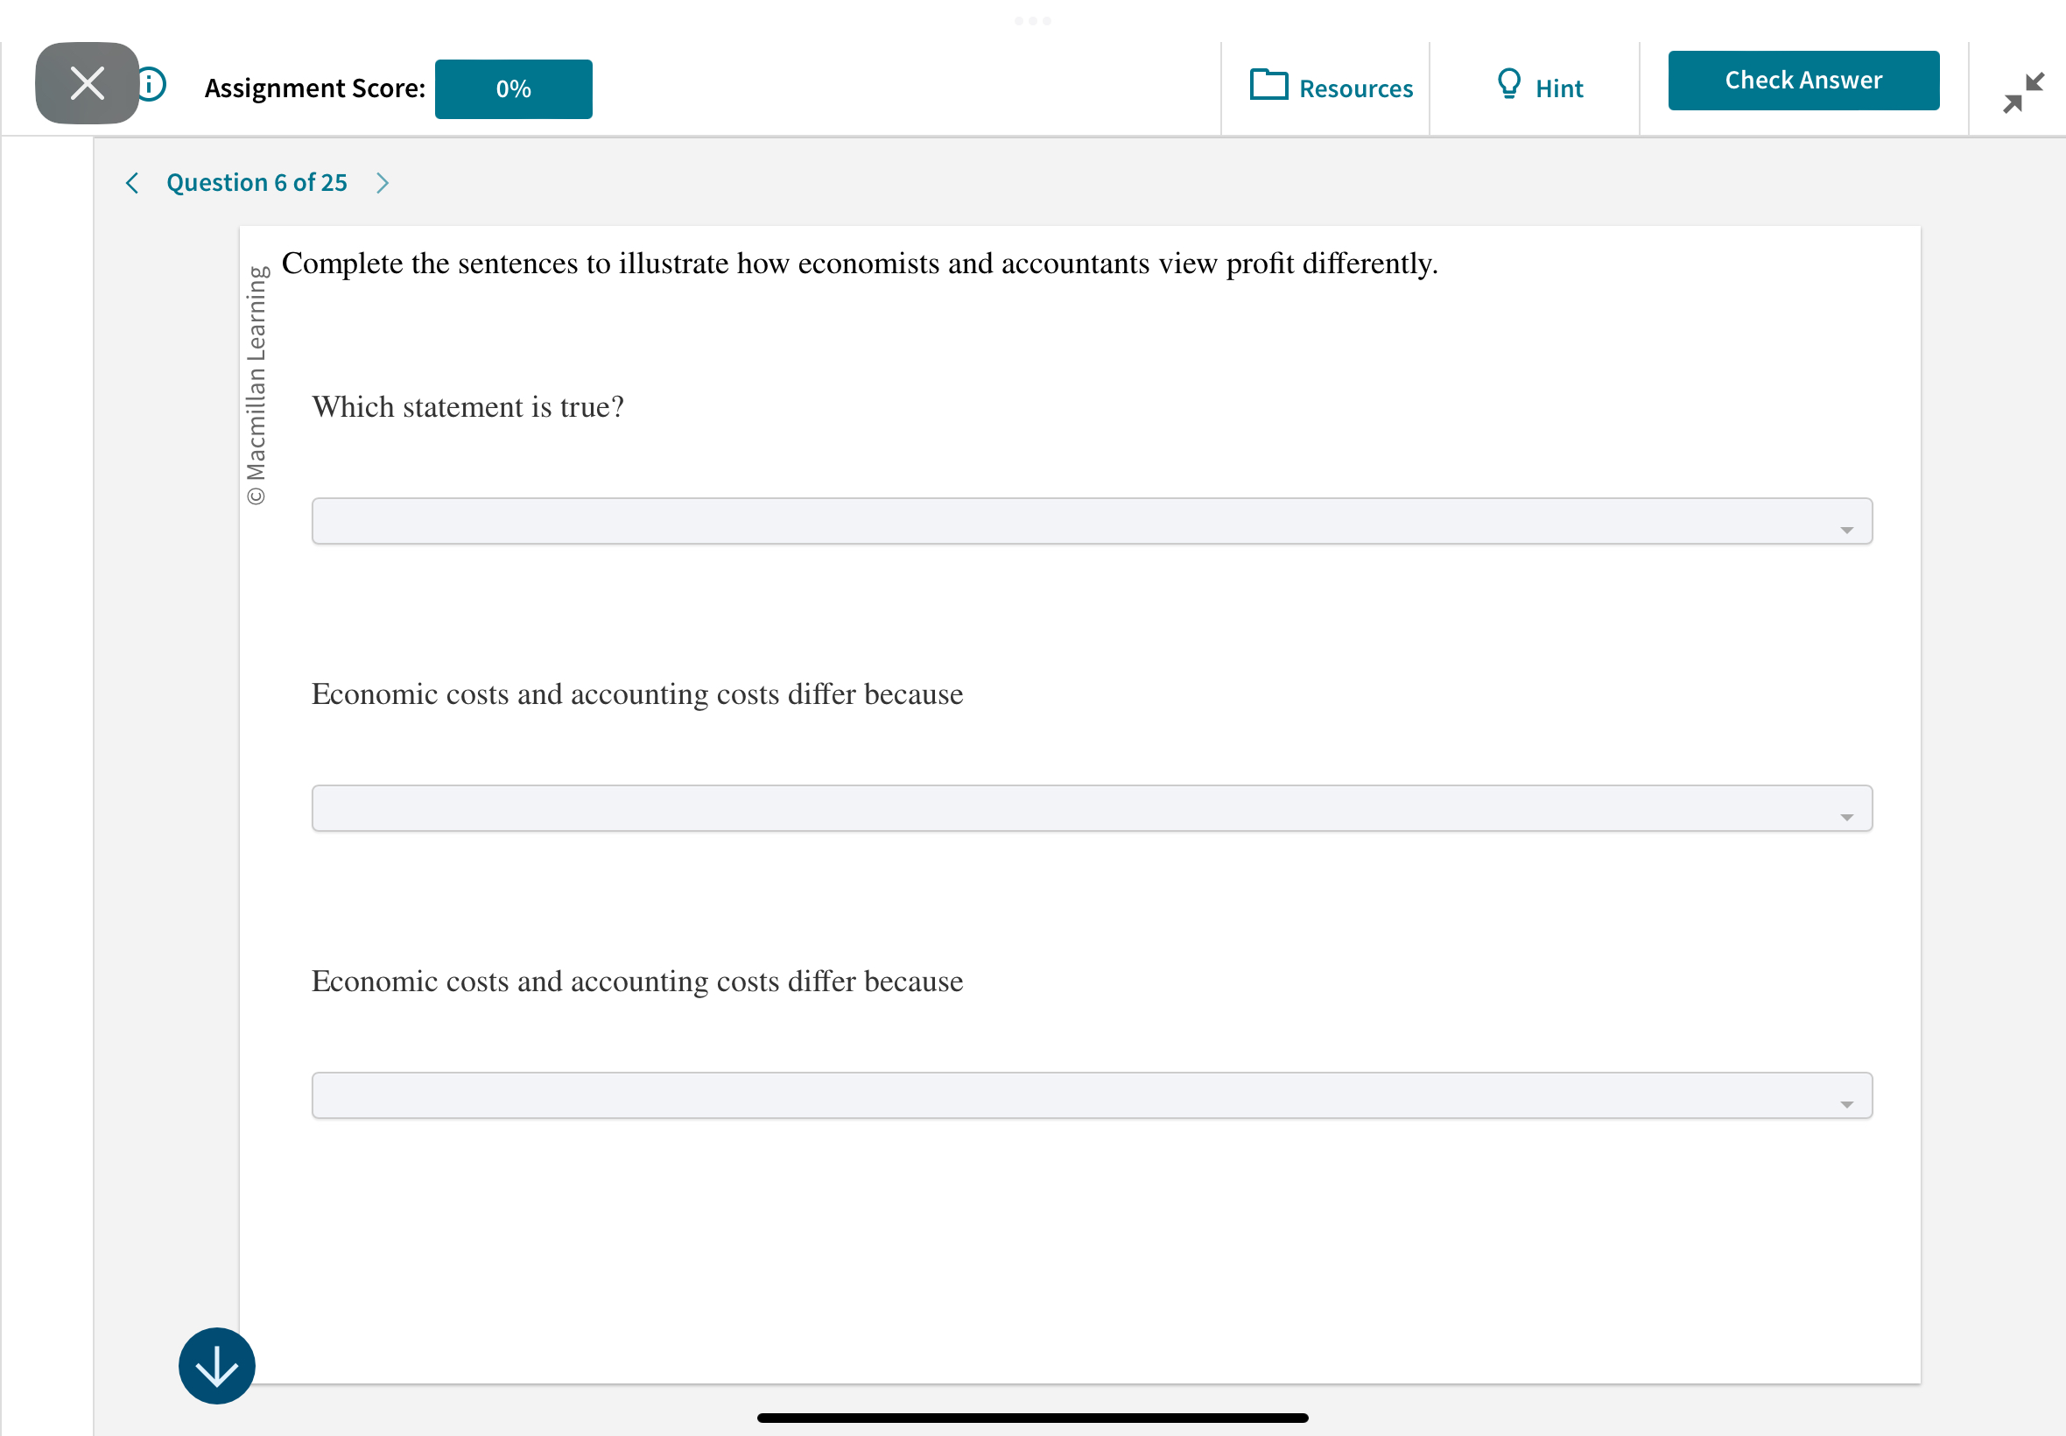Image resolution: width=2066 pixels, height=1436 pixels.
Task: Click the info icon beside the close button
Action: (150, 84)
